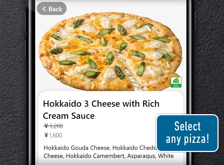This screenshot has width=224, height=165.
Task: Tap the word 'Asparagus' in the description
Action: pos(142,156)
